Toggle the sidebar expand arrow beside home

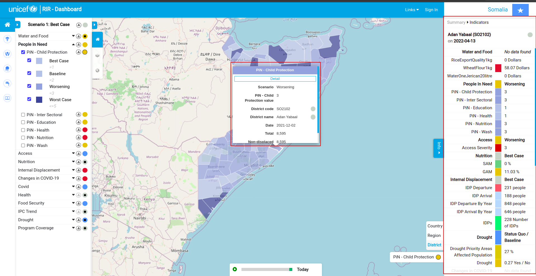(x=18, y=25)
